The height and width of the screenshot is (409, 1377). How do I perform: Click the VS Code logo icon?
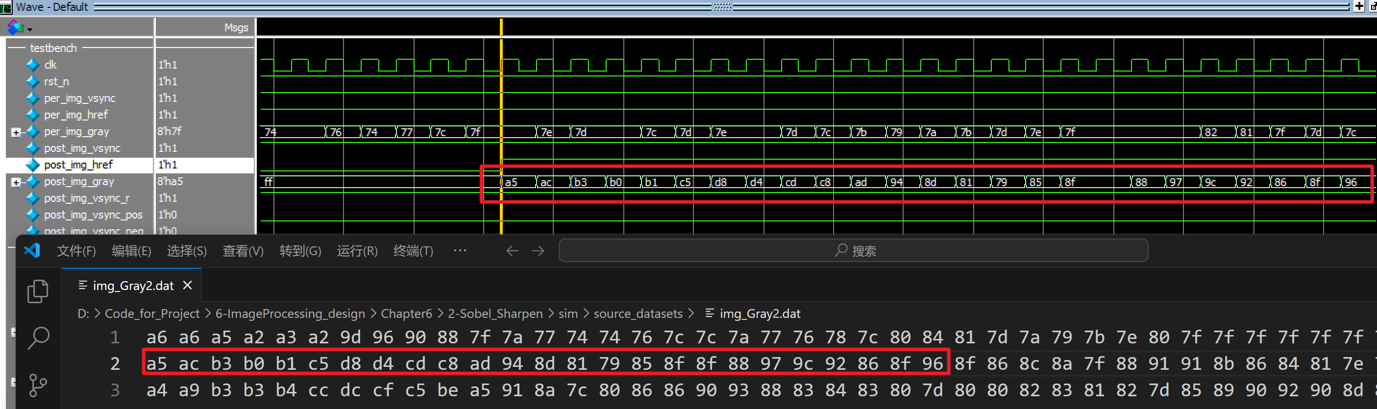click(33, 250)
